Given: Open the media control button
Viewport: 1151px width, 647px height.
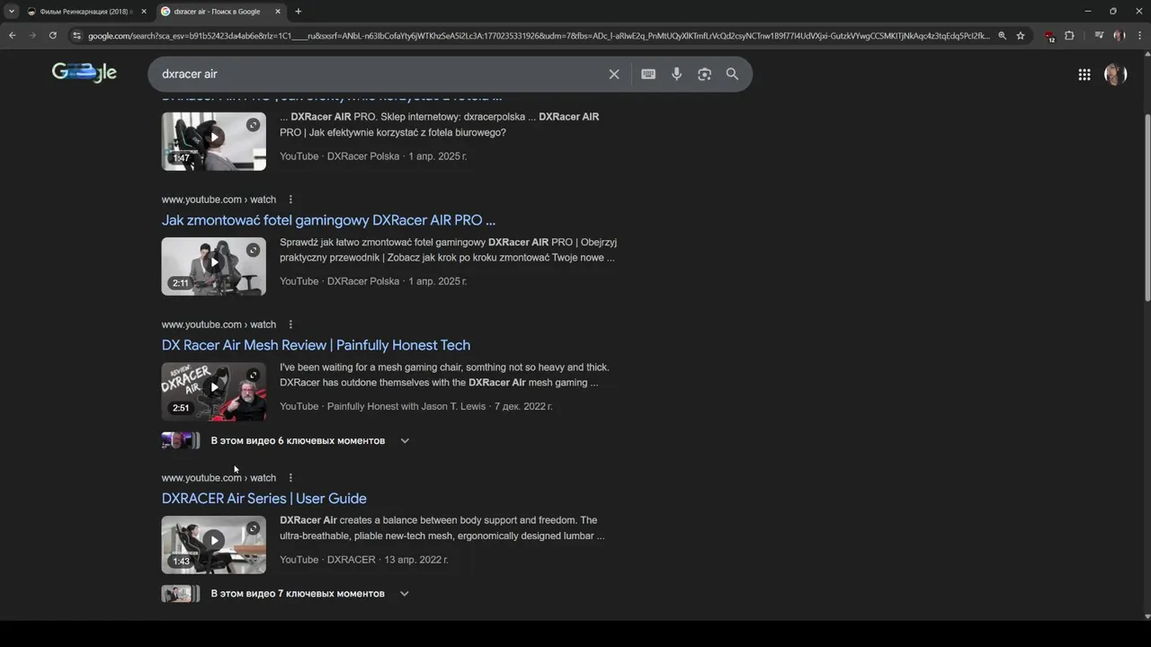Looking at the screenshot, I should click(1099, 36).
